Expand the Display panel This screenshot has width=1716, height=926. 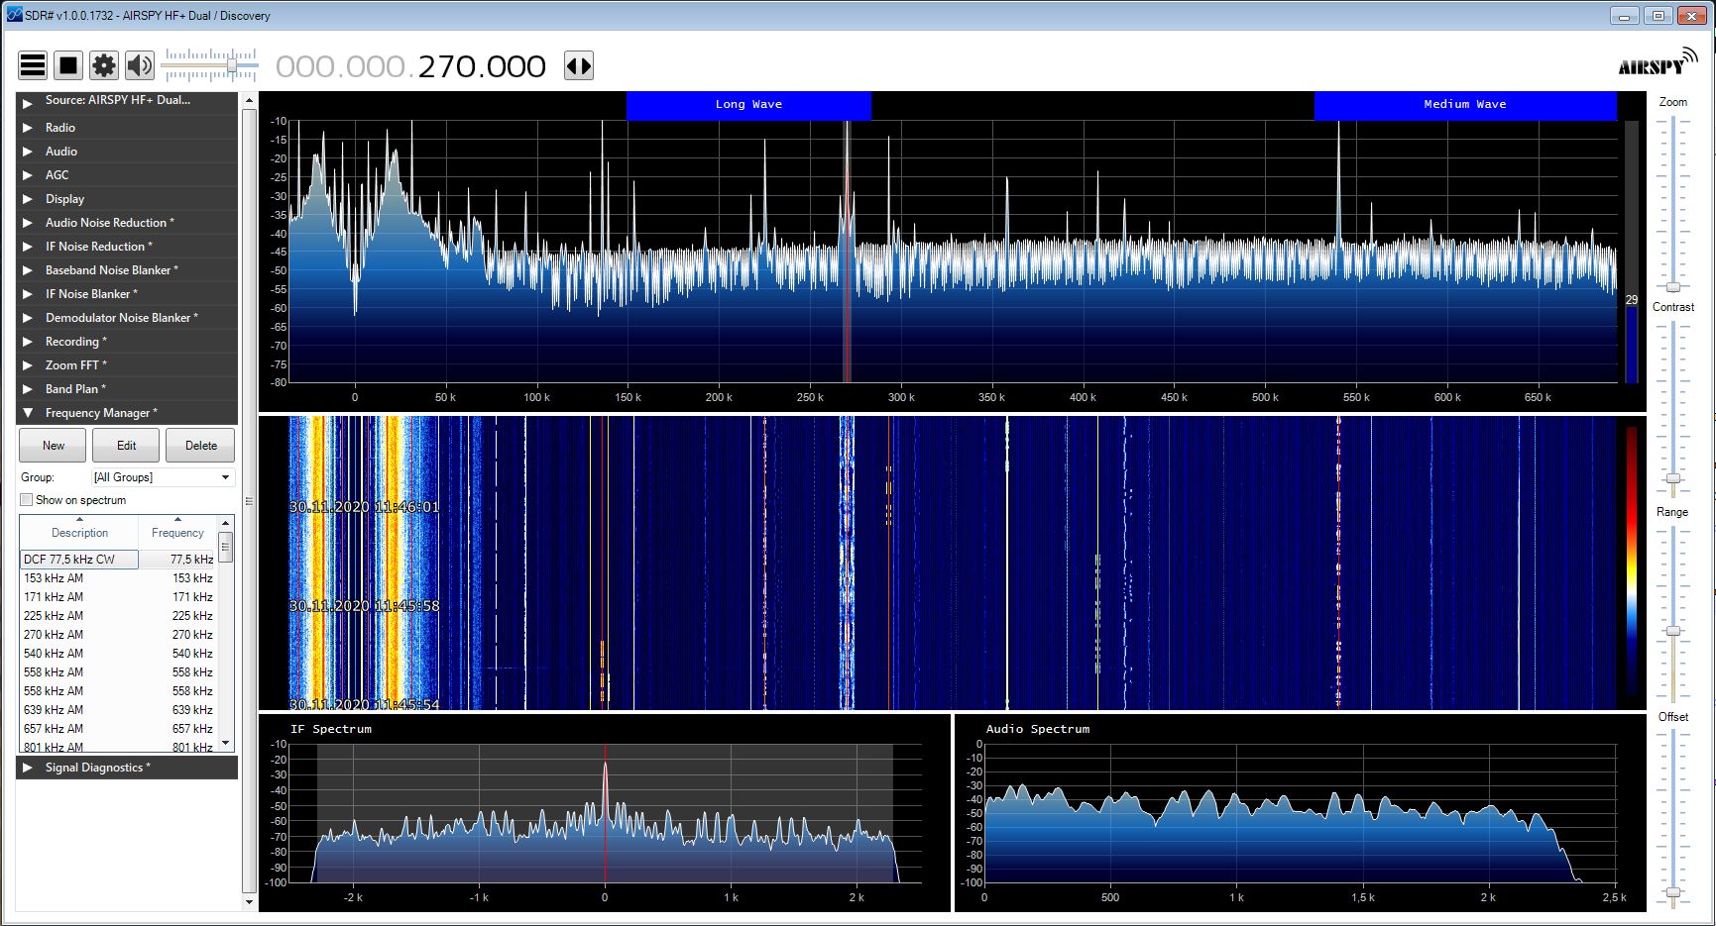[127, 199]
